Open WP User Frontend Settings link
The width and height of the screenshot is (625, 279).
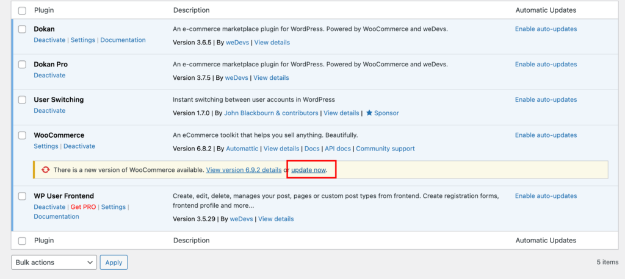point(113,207)
